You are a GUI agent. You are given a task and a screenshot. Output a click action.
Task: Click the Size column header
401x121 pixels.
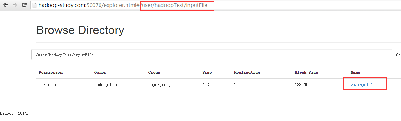[207, 73]
